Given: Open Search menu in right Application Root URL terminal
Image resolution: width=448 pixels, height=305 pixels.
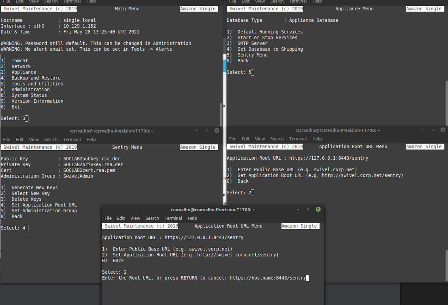Looking at the screenshot, I should point(277,139).
